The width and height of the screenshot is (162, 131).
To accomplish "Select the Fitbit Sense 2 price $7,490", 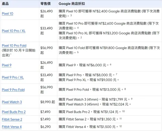I will 45,119.
